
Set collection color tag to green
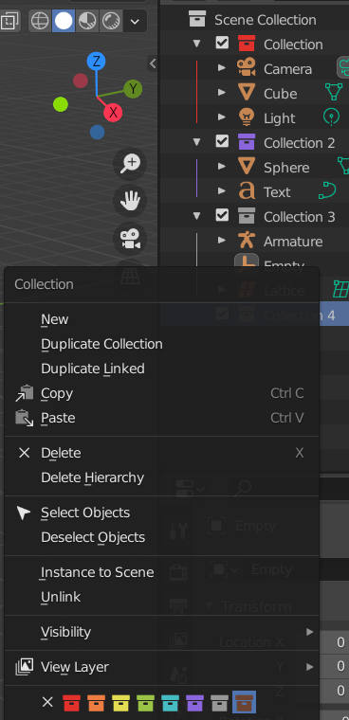[x=145, y=703]
